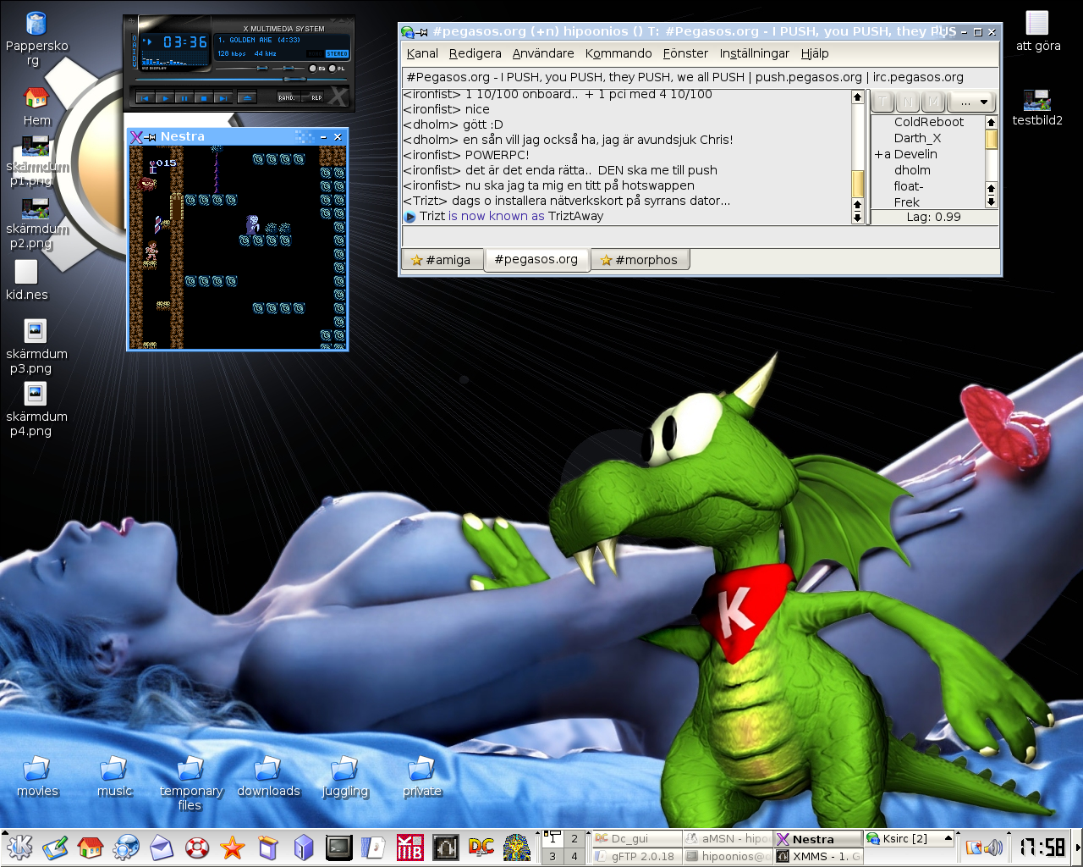The height and width of the screenshot is (867, 1083).
Task: Open the globe gear settings panel icon
Action: [126, 847]
